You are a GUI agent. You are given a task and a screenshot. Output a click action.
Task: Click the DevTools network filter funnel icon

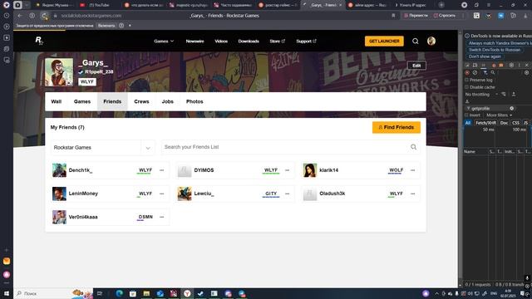(485, 72)
